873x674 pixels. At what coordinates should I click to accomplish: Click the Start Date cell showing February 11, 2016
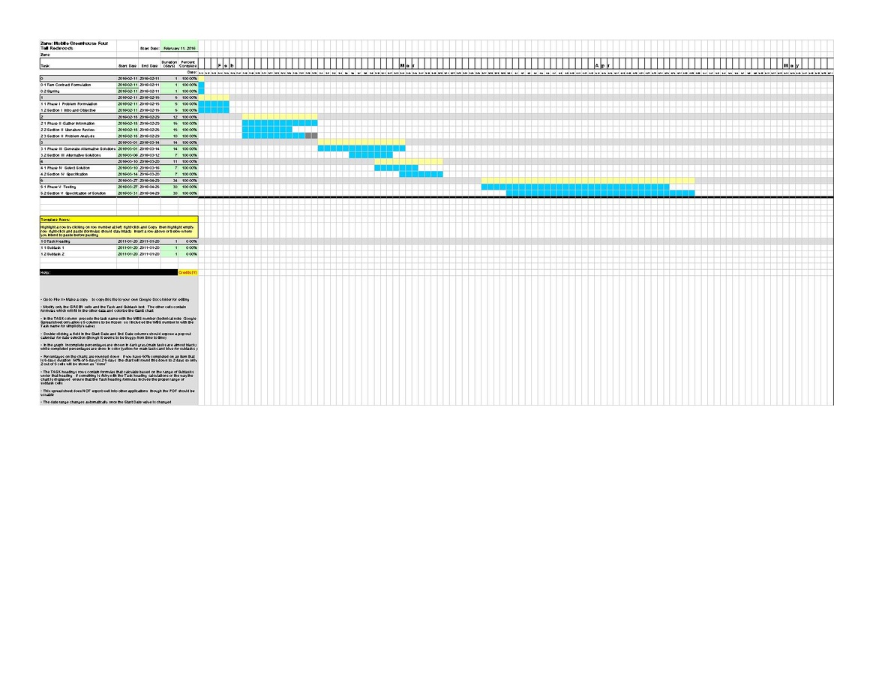tap(178, 46)
